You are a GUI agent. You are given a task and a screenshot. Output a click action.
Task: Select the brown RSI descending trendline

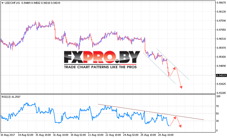(151, 112)
